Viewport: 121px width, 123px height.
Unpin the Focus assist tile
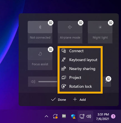pos(51,49)
